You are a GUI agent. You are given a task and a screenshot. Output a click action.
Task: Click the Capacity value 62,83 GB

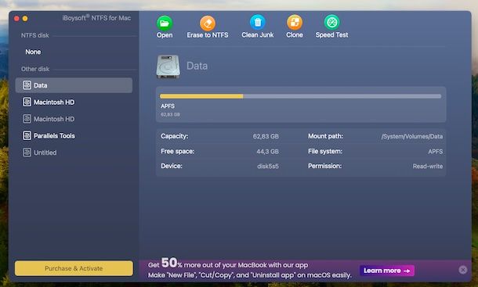click(266, 136)
